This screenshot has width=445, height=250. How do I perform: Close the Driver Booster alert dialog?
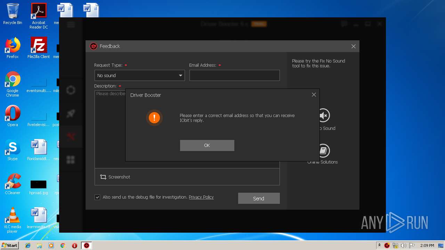[314, 95]
